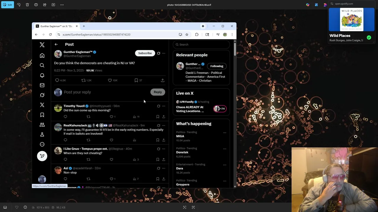The image size is (378, 212).
Task: Open browser three-dot menu
Action: coord(232,34)
